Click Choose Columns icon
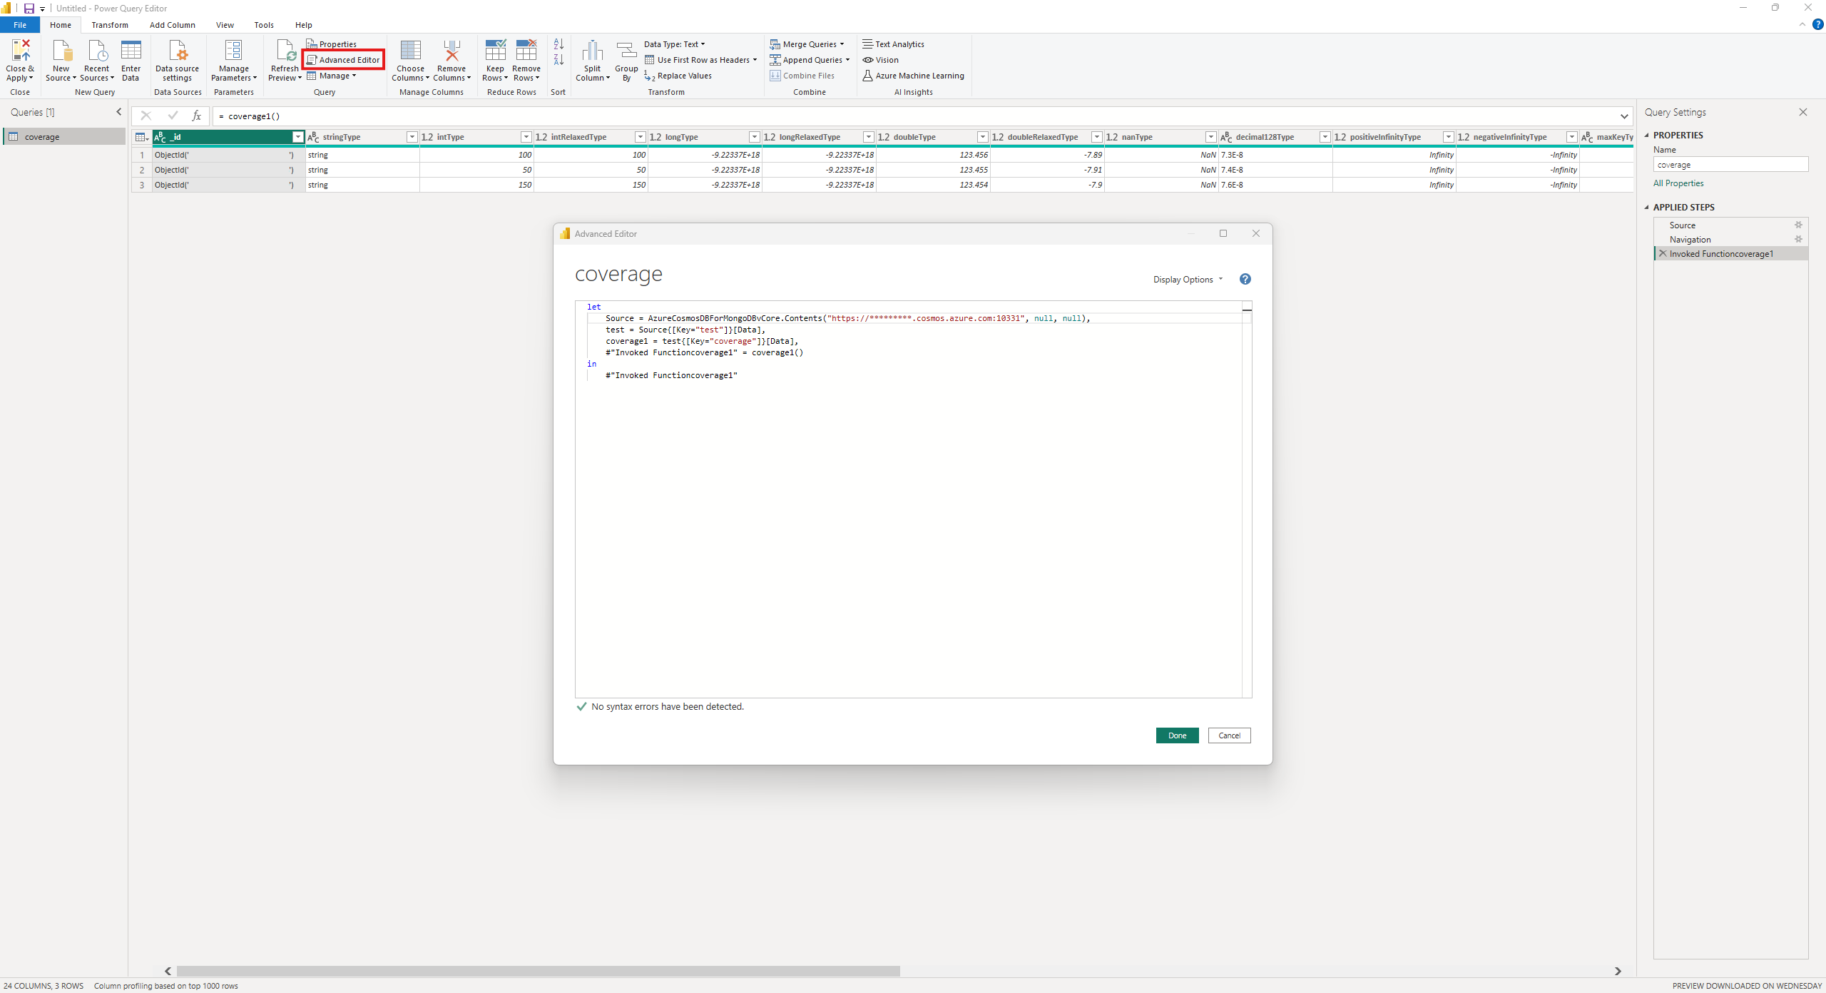The image size is (1826, 993). [410, 51]
